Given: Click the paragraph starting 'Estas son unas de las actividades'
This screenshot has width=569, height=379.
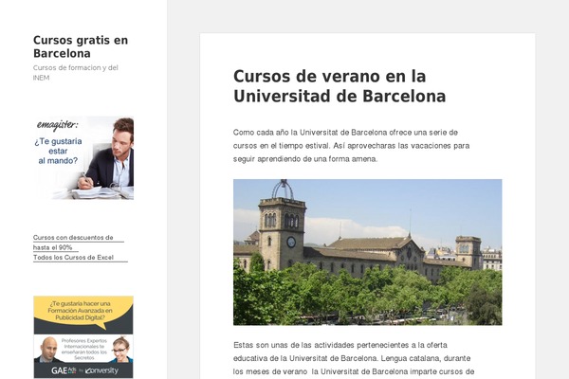Looking at the screenshot, I should coord(354,358).
